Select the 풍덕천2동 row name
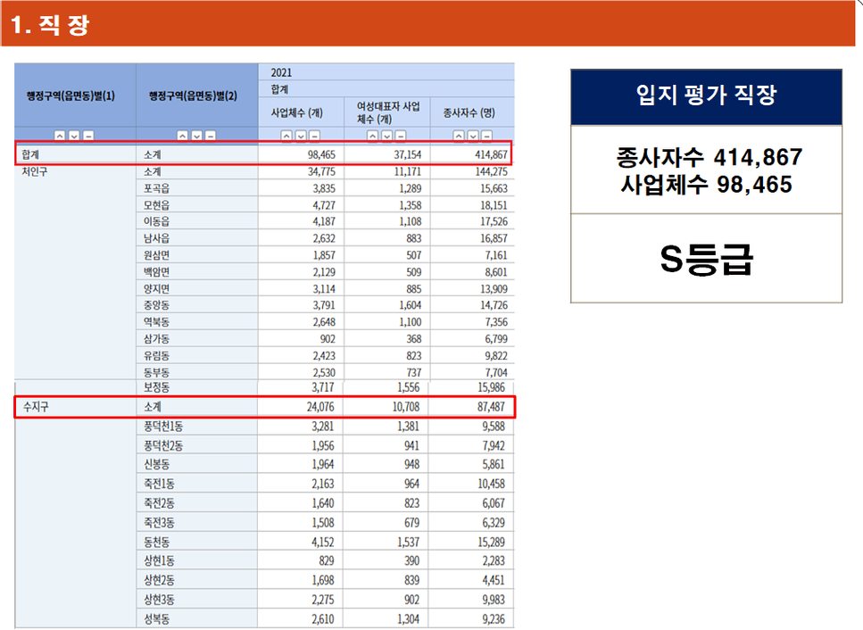 tap(163, 445)
